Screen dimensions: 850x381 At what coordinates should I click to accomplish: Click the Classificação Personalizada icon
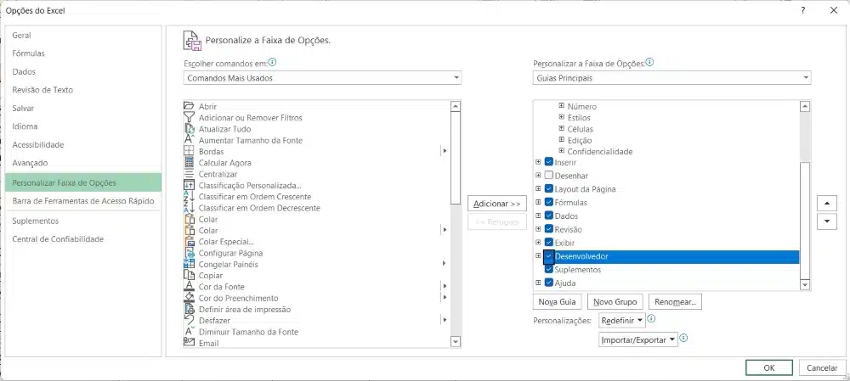pyautogui.click(x=190, y=185)
